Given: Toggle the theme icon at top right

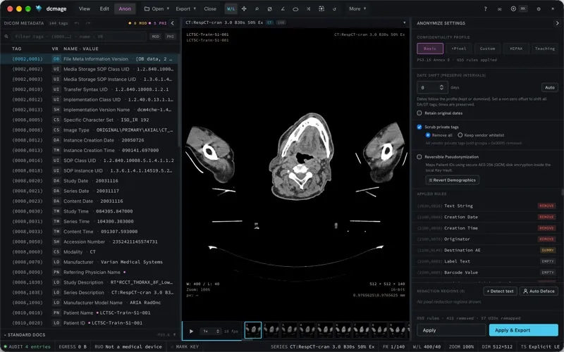Looking at the screenshot, I should [553, 9].
